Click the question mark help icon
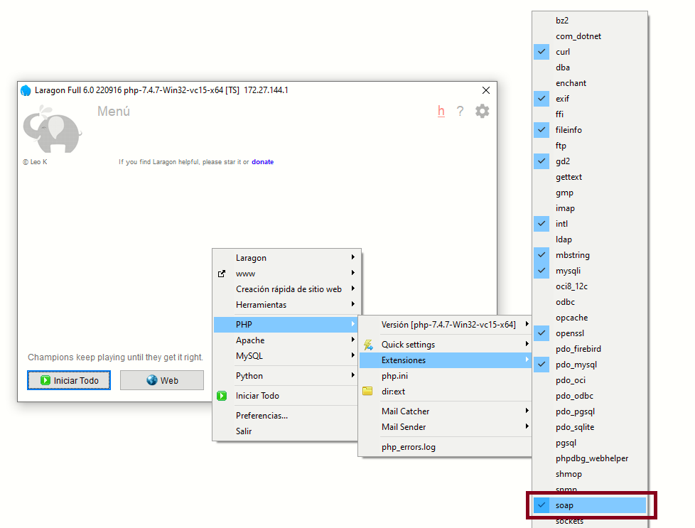Viewport: 695px width, 528px height. (x=460, y=112)
